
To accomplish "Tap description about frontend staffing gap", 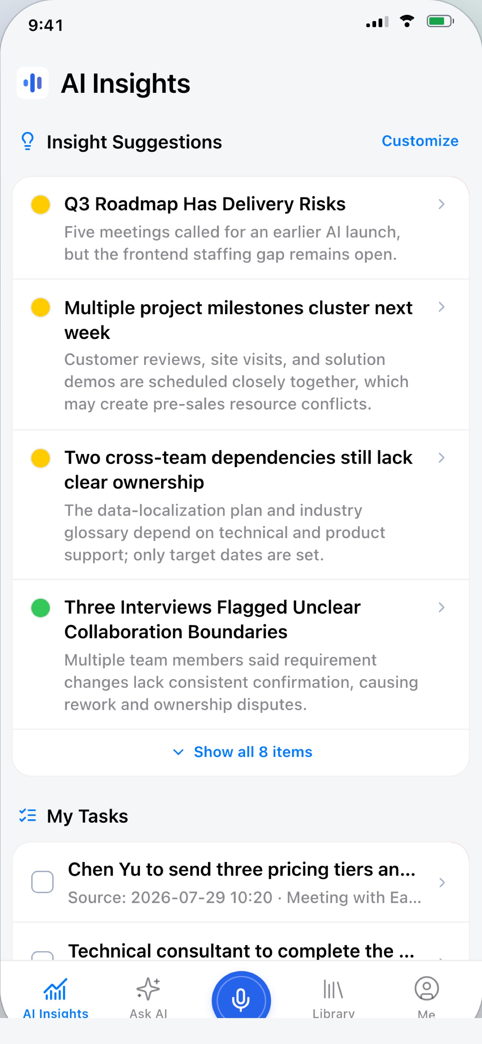I will (232, 243).
